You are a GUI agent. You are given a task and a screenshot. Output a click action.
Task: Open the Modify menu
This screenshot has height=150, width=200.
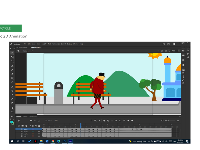(x=44, y=44)
